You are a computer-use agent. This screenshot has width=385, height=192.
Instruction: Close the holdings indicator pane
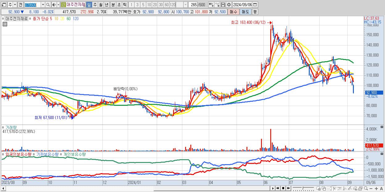click(382, 154)
